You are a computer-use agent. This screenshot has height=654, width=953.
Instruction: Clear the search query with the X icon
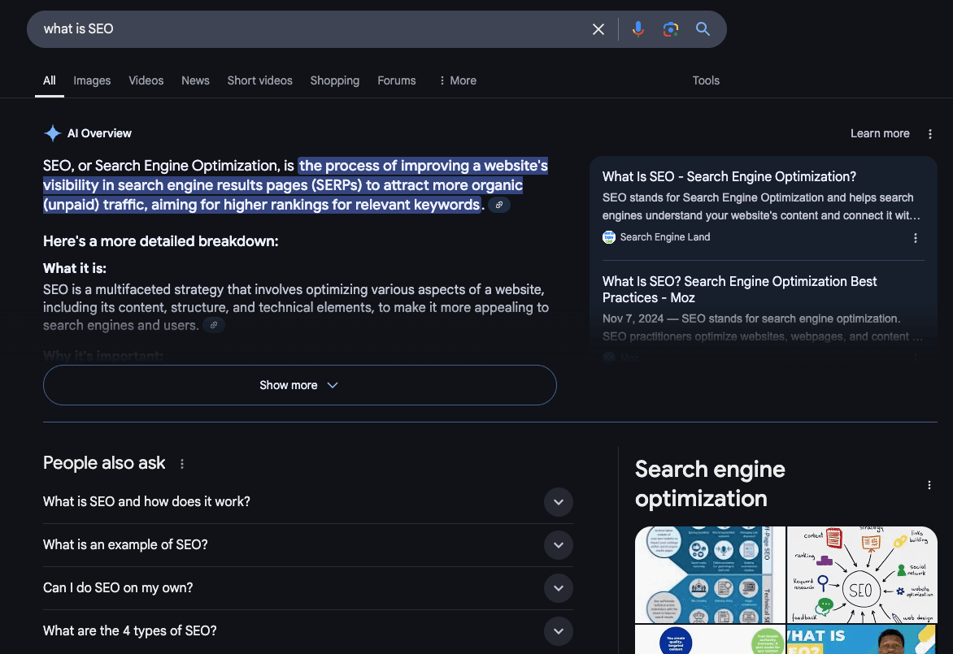[x=598, y=28]
